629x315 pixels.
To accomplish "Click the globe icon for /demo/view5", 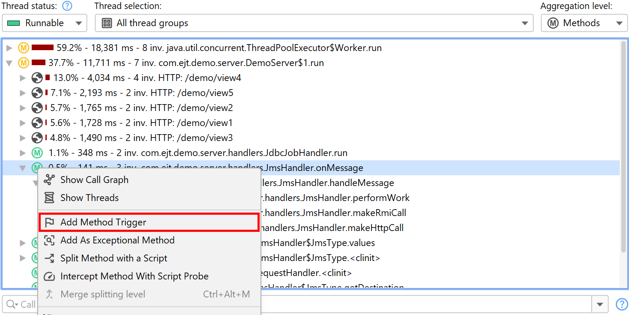I will pyautogui.click(x=37, y=93).
